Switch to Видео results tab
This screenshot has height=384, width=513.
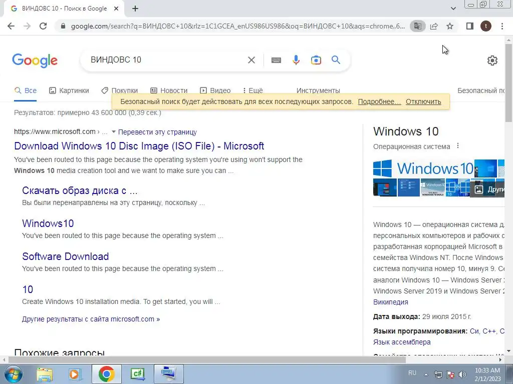point(215,90)
